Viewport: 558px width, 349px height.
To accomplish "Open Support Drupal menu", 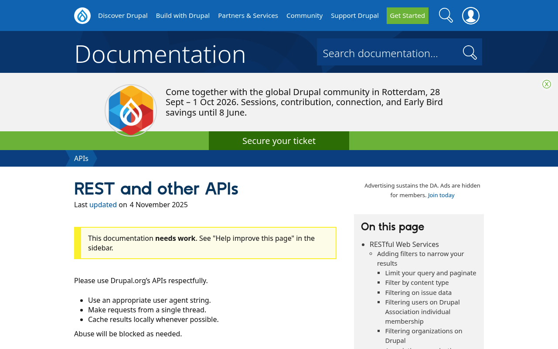I will [355, 16].
